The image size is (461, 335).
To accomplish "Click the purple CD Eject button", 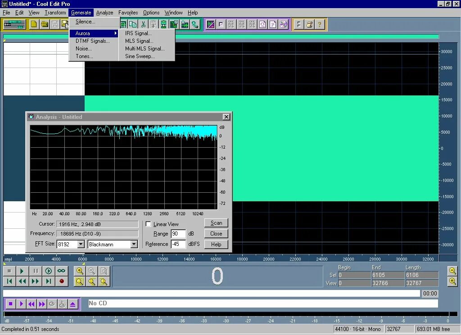I will (x=73, y=304).
